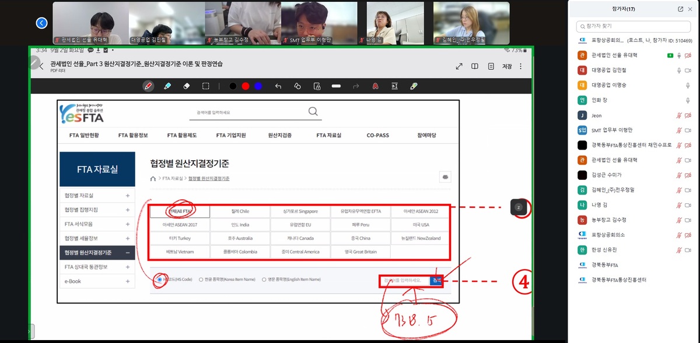This screenshot has height=343, width=700.
Task: Open 원산지검증 menu
Action: (279, 135)
